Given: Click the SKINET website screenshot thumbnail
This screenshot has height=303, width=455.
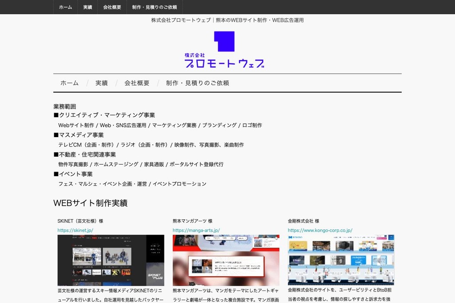Looking at the screenshot, I should (x=111, y=260).
